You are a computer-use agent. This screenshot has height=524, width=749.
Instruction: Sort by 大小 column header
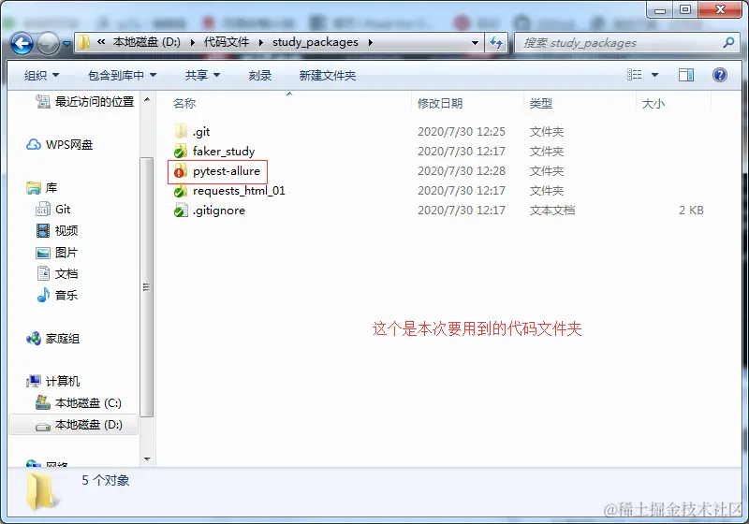653,103
